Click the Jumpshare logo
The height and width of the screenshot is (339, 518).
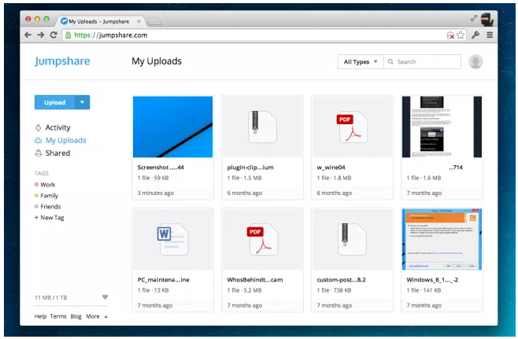(x=62, y=61)
